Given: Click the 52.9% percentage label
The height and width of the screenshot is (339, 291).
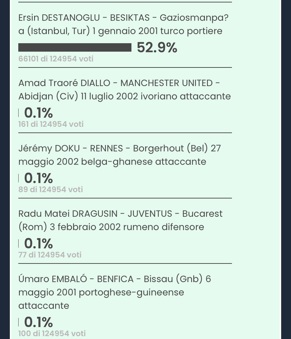Looking at the screenshot, I should [157, 47].
